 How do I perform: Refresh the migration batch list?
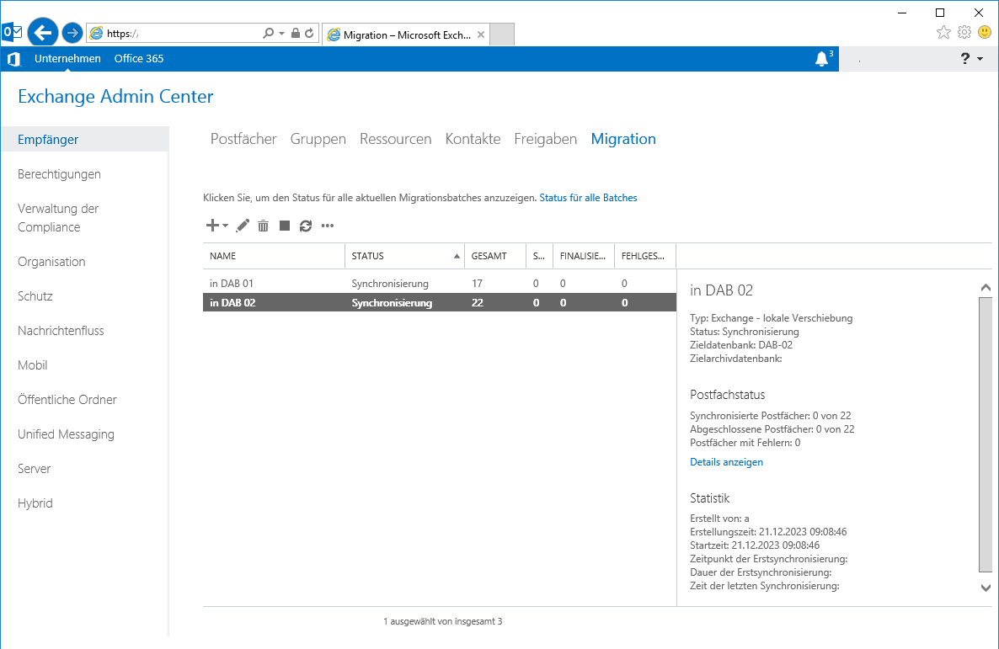[306, 226]
